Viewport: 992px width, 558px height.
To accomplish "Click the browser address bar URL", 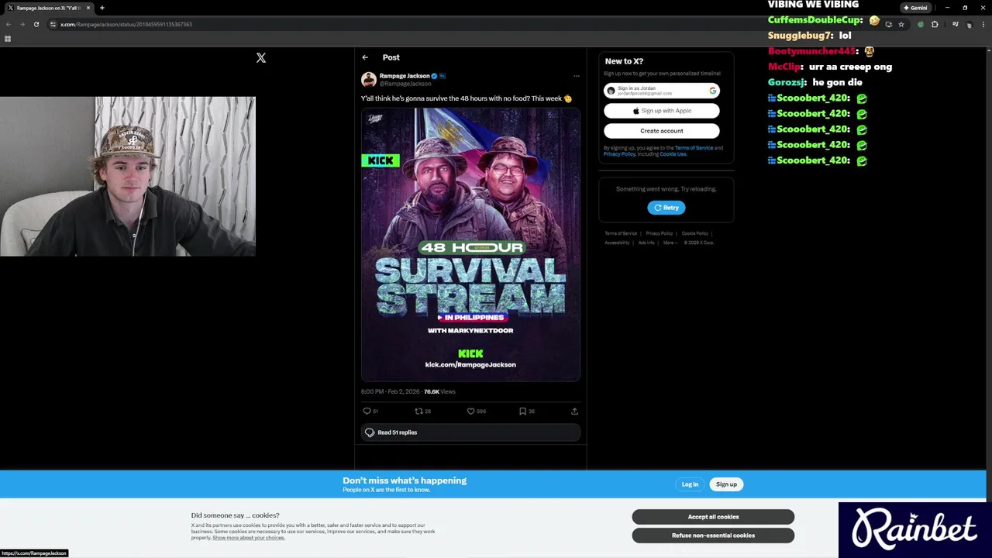I will tap(126, 24).
